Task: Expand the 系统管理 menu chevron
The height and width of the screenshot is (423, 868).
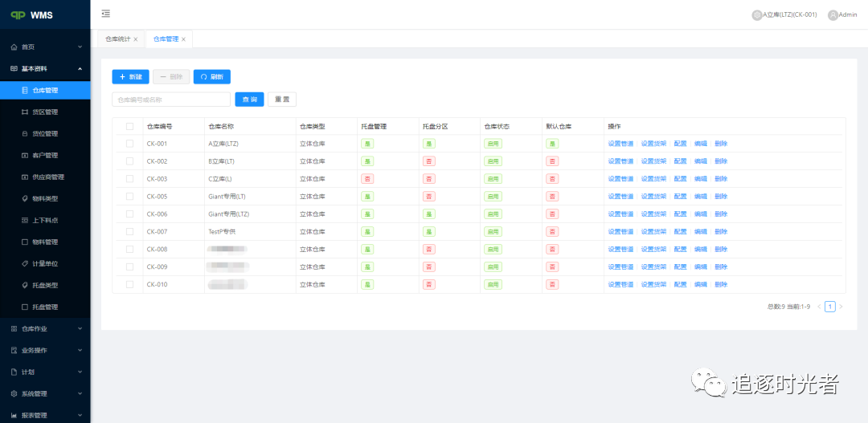Action: coord(80,393)
